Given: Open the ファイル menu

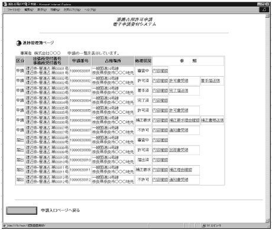Looking at the screenshot, I should click(x=14, y=9).
